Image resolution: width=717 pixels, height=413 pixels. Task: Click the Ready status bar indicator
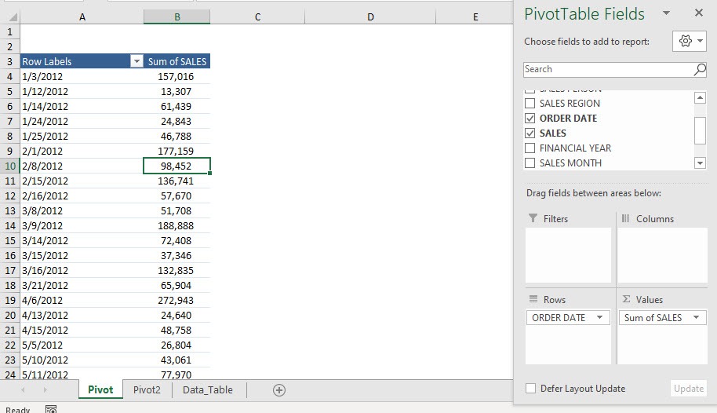(18, 409)
